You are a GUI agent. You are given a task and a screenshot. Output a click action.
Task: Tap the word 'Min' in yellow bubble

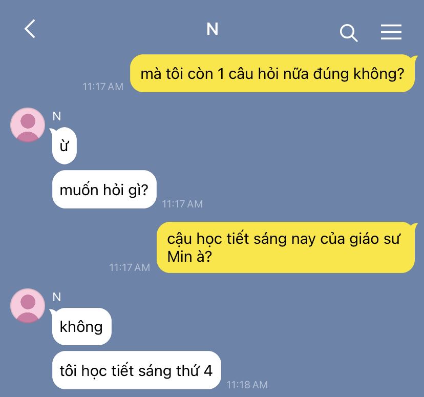click(x=179, y=256)
